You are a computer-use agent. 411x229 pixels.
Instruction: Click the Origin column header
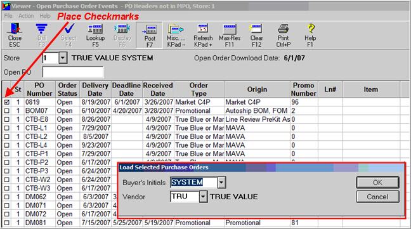pos(257,89)
